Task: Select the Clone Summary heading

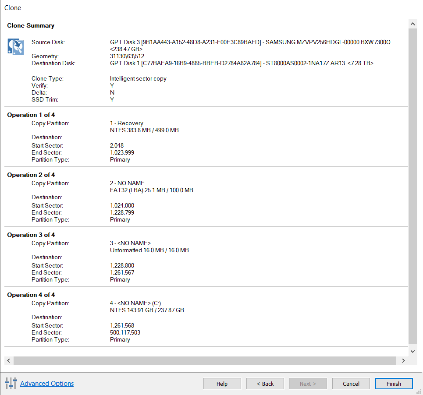Action: tap(31, 25)
